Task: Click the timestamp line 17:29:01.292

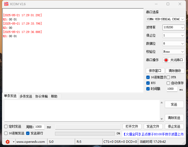Action: coord(22,15)
